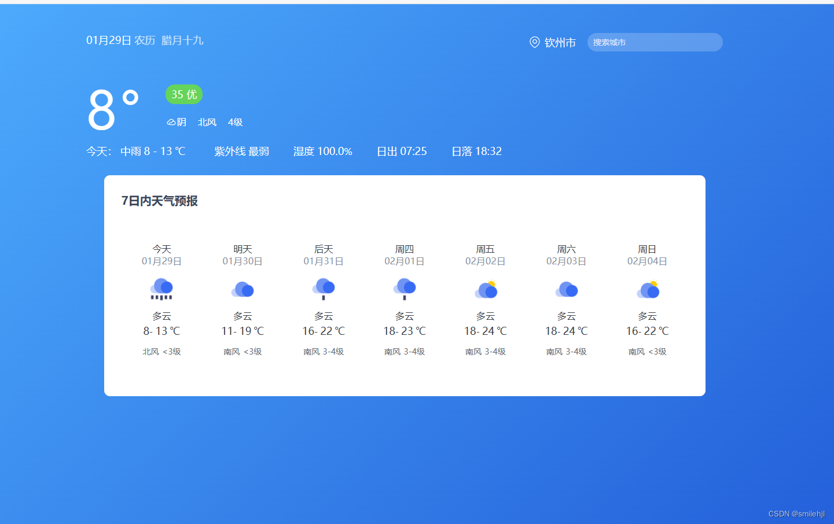
Task: Click the 紫外线 最弱 text
Action: coord(242,152)
